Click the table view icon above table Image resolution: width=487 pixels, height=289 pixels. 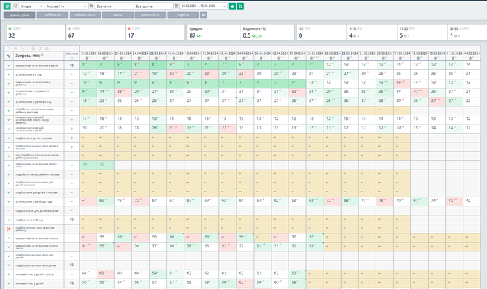pyautogui.click(x=33, y=49)
